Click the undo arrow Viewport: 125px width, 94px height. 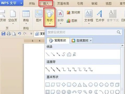(x=20, y=33)
